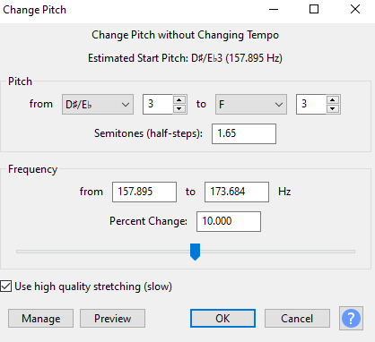The height and width of the screenshot is (342, 375).
Task: Decrease the 'to' octave with down arrow
Action: (x=333, y=108)
